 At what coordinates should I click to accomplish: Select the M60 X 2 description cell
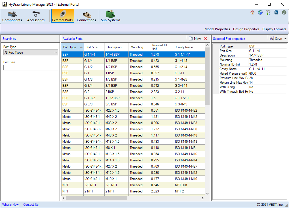coord(117,129)
